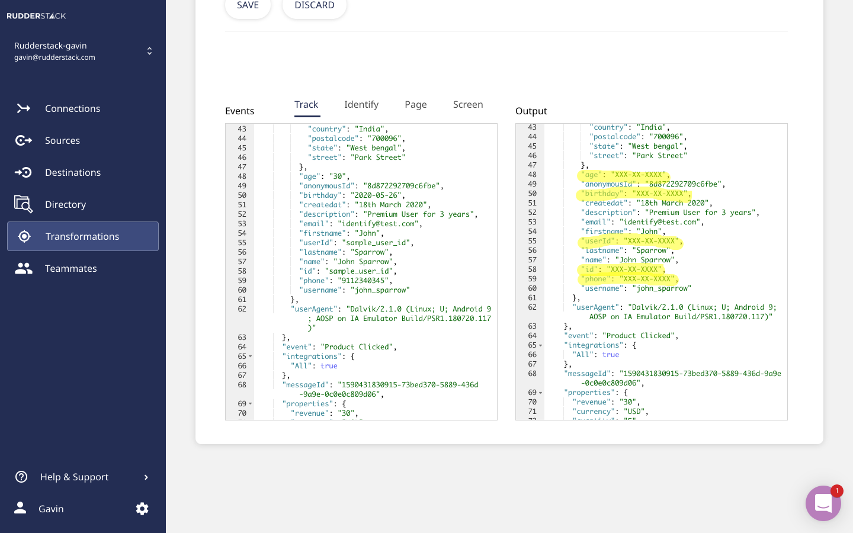Select the Page tab

click(x=416, y=104)
